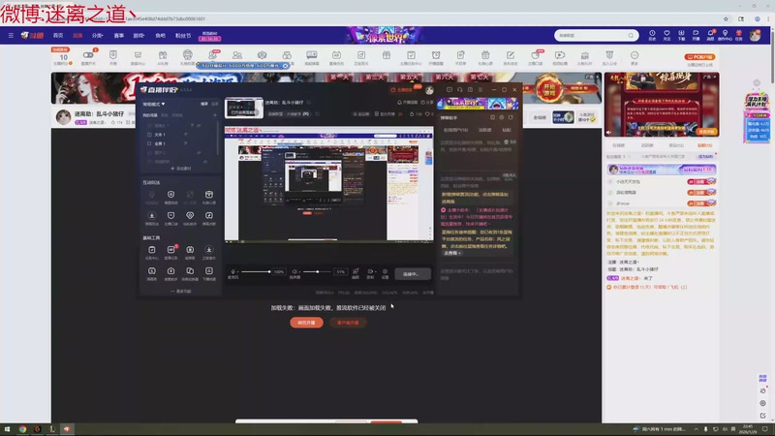Go to 首页 in the navigation bar
The width and height of the screenshot is (775, 436).
point(58,36)
